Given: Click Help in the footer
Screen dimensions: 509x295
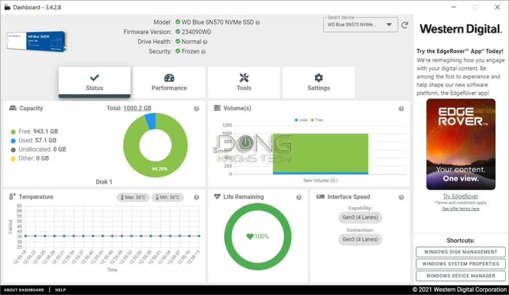Looking at the screenshot, I should point(60,290).
